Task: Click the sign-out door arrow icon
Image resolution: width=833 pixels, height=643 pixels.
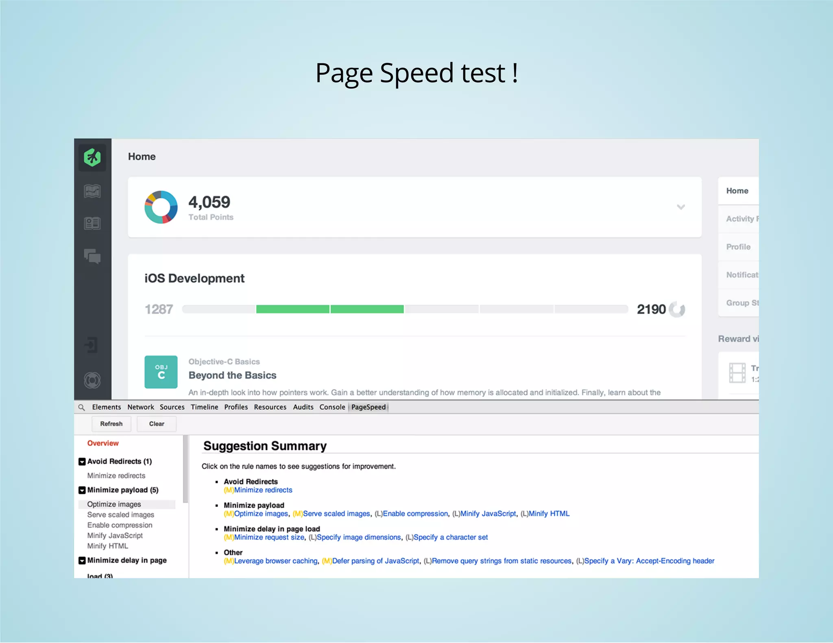Action: click(x=91, y=345)
